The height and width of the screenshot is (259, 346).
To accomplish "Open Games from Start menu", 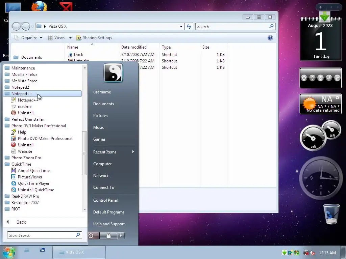I will pos(99,139).
